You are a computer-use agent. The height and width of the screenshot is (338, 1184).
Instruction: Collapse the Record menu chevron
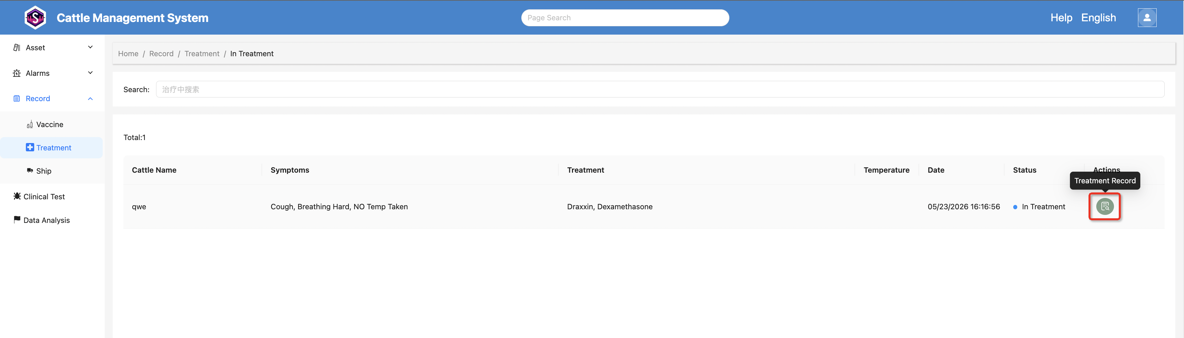[90, 98]
